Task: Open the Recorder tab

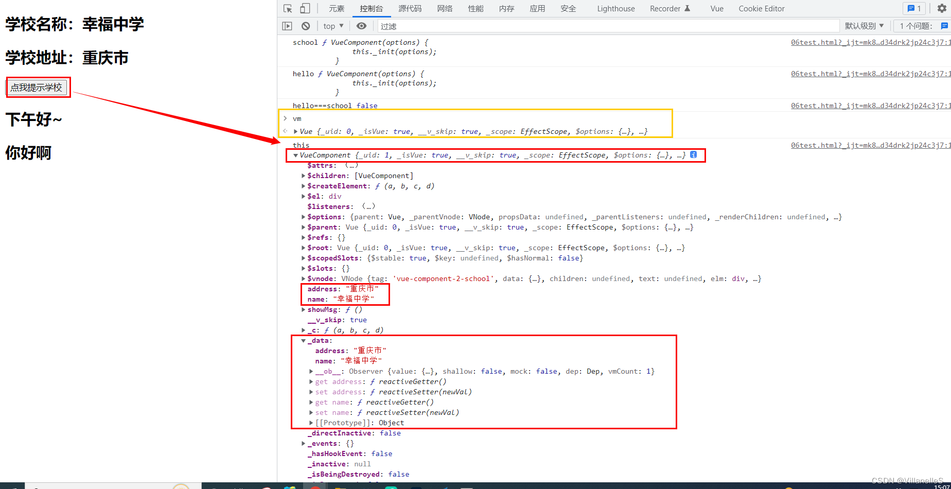Action: point(670,9)
